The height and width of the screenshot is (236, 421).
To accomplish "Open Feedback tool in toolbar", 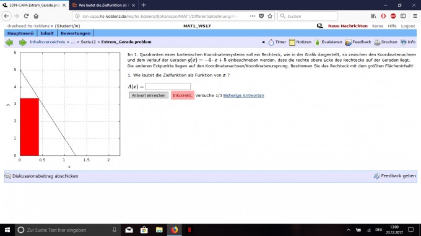I will click(358, 42).
